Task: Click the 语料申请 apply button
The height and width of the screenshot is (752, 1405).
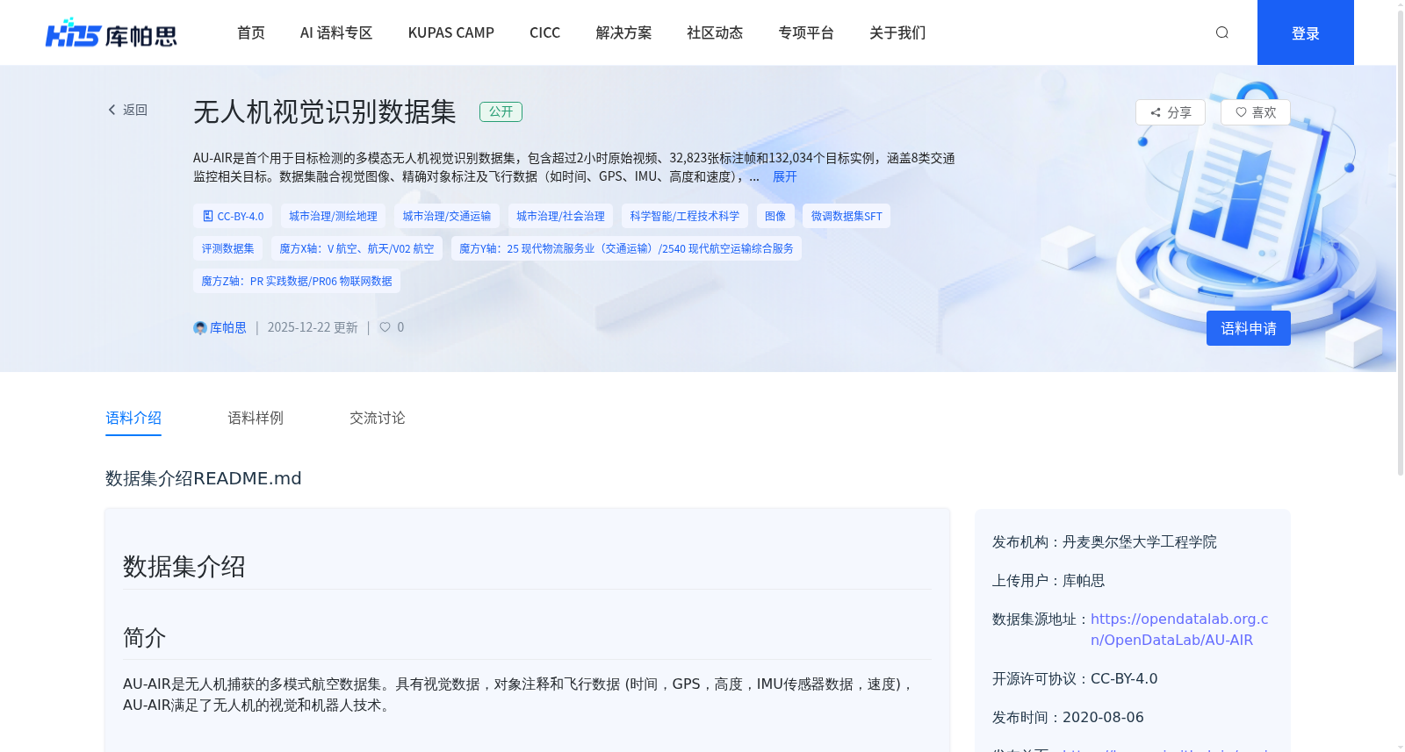Action: (1249, 328)
